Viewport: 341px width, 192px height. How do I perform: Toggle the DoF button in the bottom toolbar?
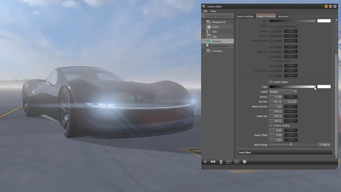229,162
